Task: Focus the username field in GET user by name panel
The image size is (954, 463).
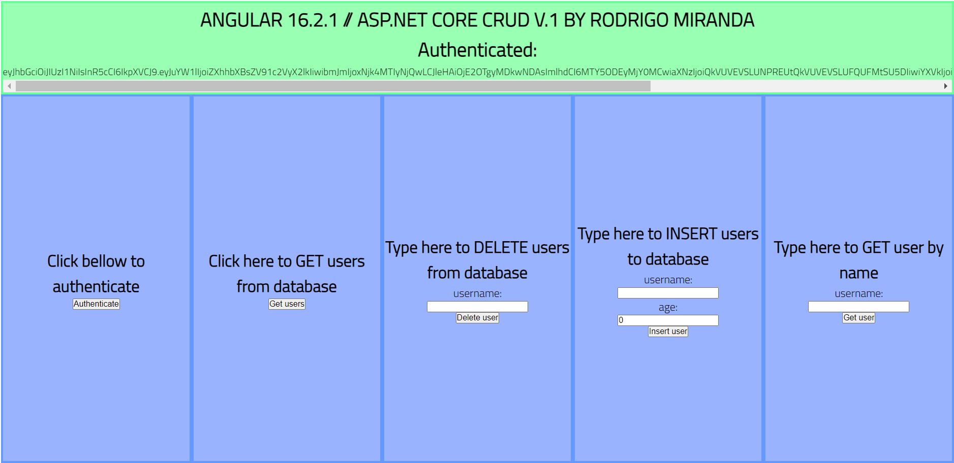Action: [x=858, y=307]
